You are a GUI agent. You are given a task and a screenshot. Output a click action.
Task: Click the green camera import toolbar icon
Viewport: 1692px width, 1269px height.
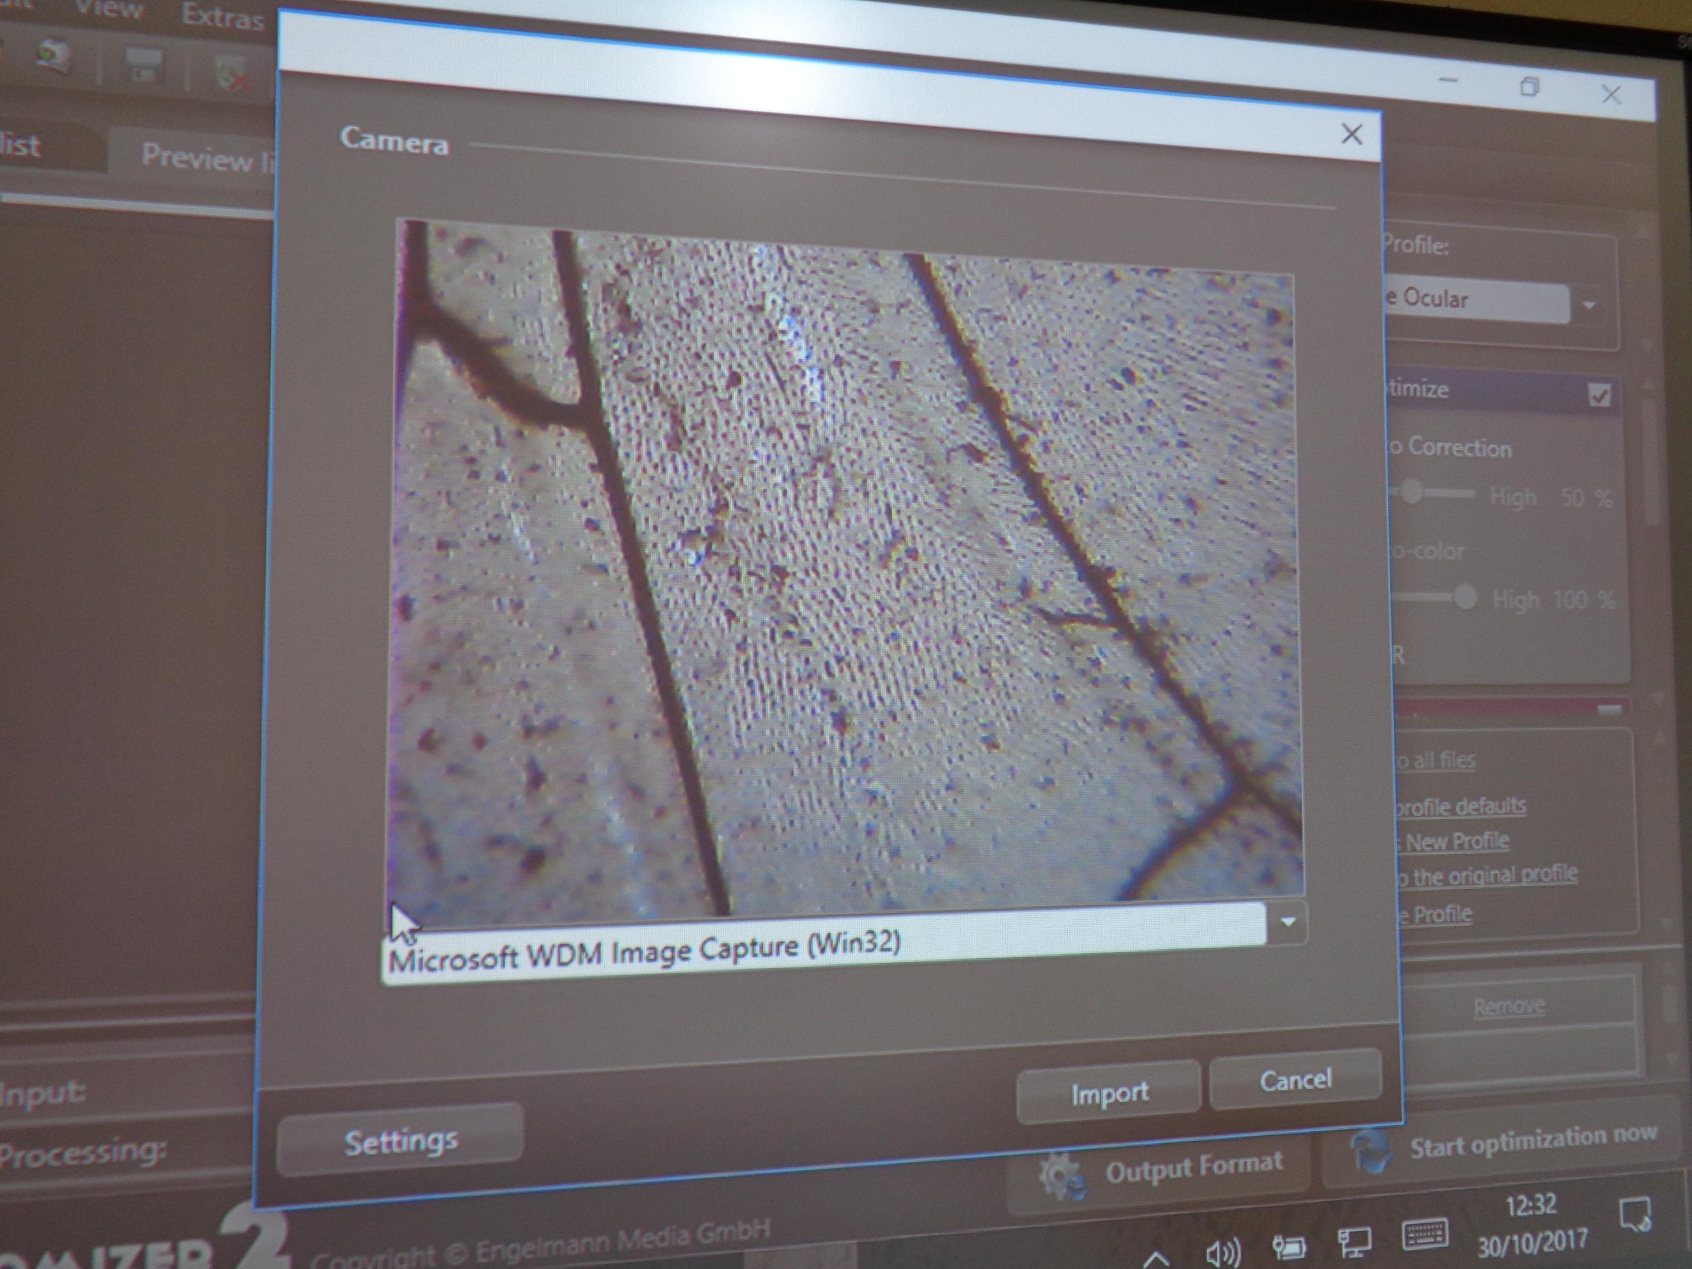(x=54, y=55)
